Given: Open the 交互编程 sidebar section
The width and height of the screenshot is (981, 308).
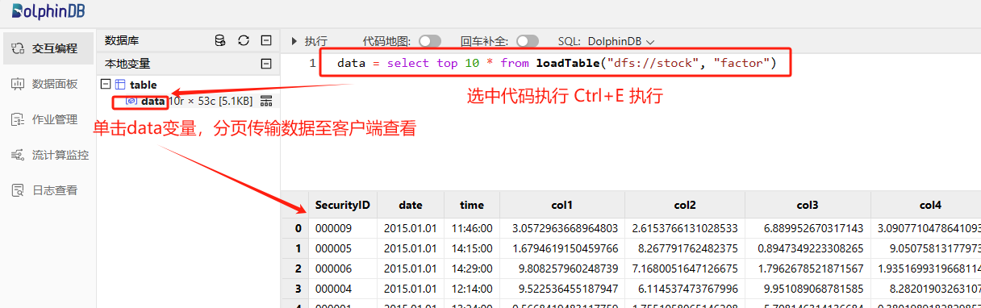Looking at the screenshot, I should point(48,48).
